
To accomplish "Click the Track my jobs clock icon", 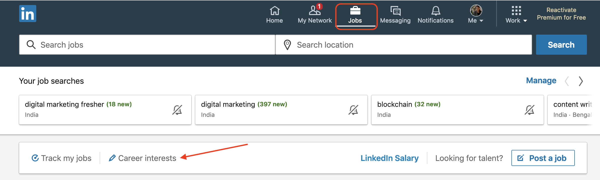I will point(35,158).
